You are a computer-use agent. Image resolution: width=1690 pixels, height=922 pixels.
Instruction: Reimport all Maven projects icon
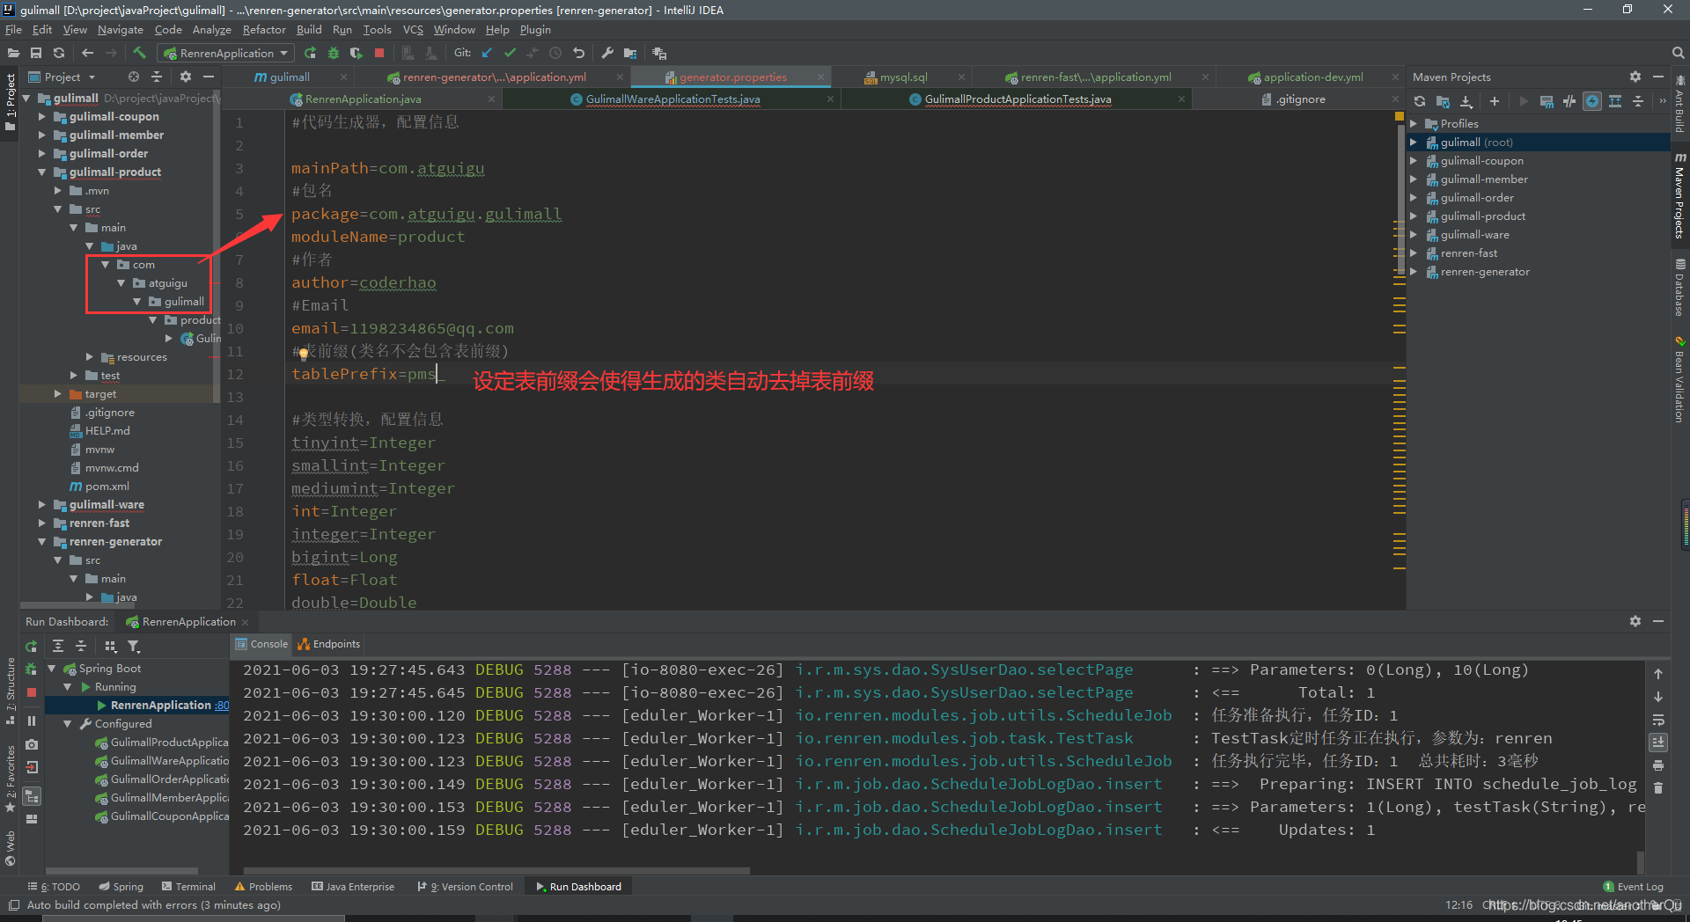[x=1420, y=101]
